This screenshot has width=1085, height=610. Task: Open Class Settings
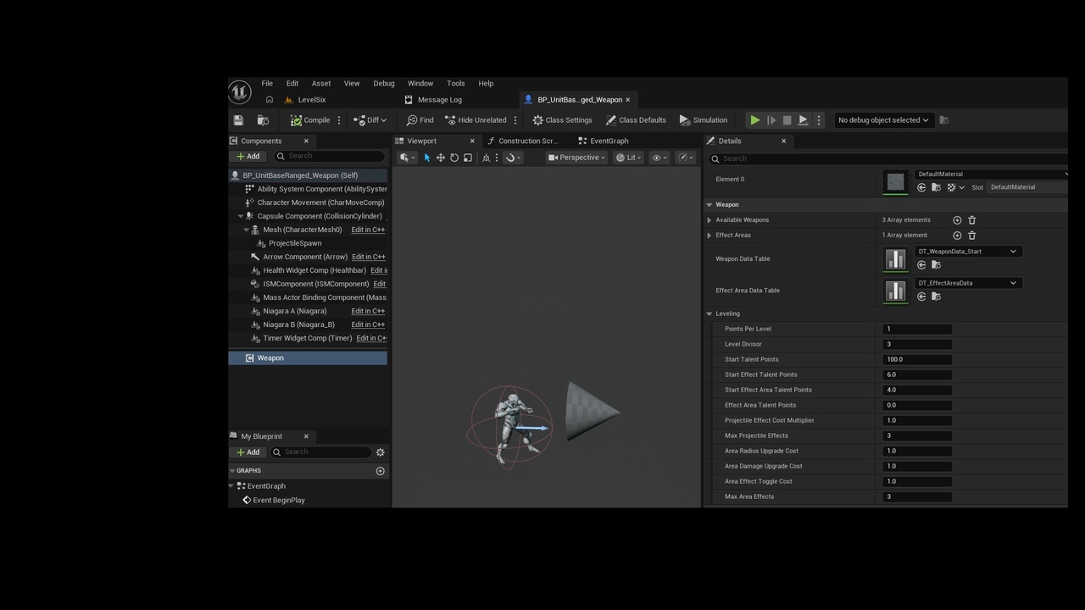[x=562, y=120]
